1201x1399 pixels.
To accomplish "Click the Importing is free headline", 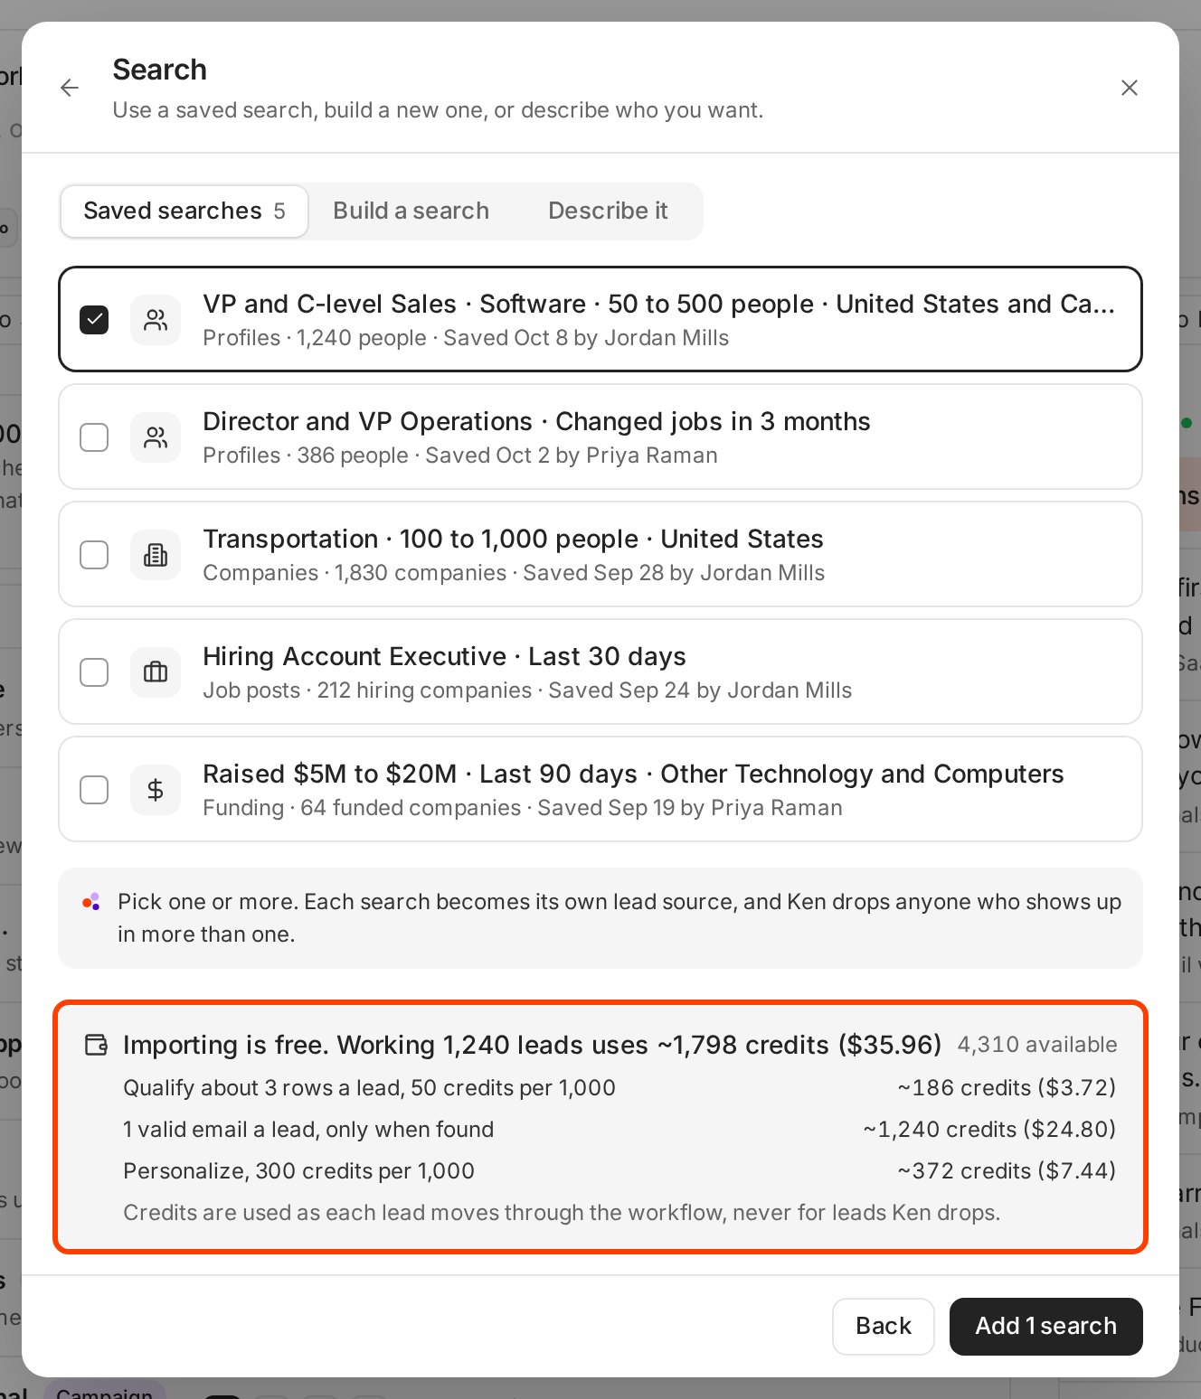I will click(x=533, y=1045).
